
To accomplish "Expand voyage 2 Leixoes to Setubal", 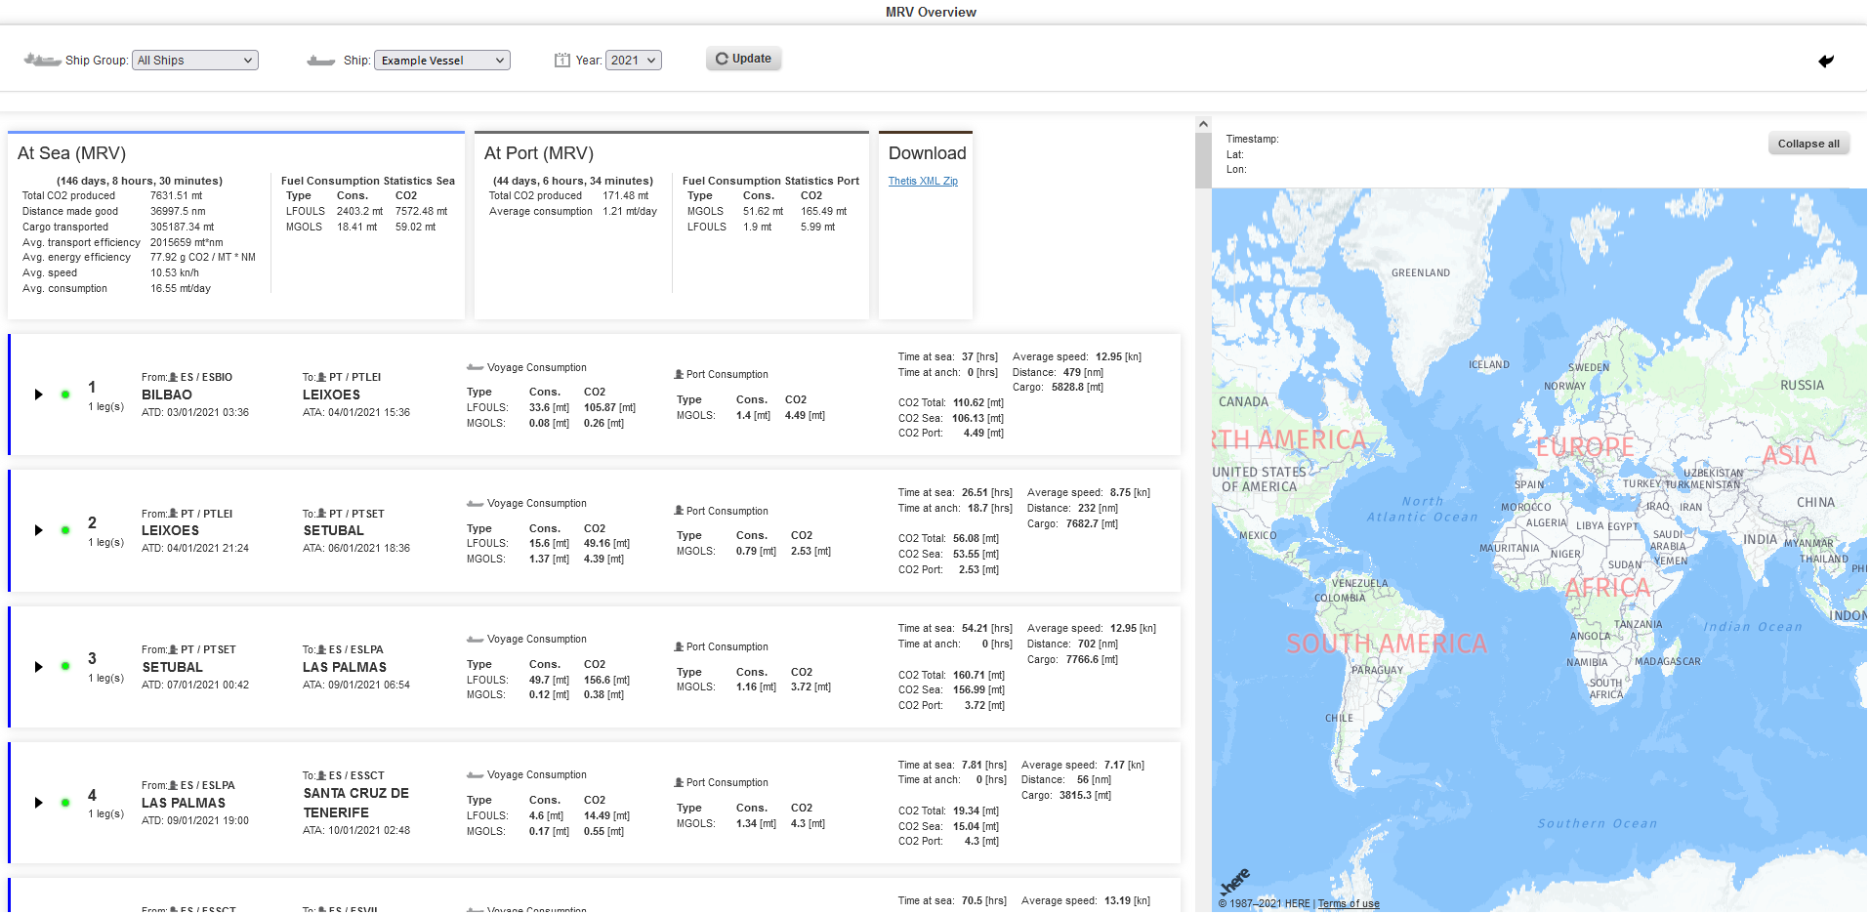I will [x=38, y=530].
